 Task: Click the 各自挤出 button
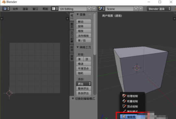84,93
